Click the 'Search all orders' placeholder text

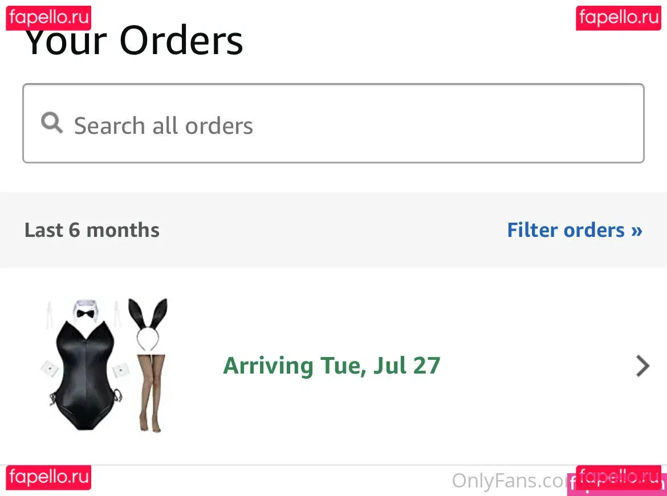click(x=164, y=126)
